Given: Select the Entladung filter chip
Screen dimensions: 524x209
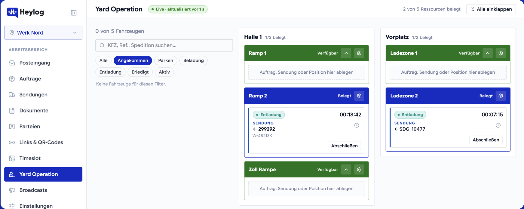Looking at the screenshot, I should (x=110, y=72).
